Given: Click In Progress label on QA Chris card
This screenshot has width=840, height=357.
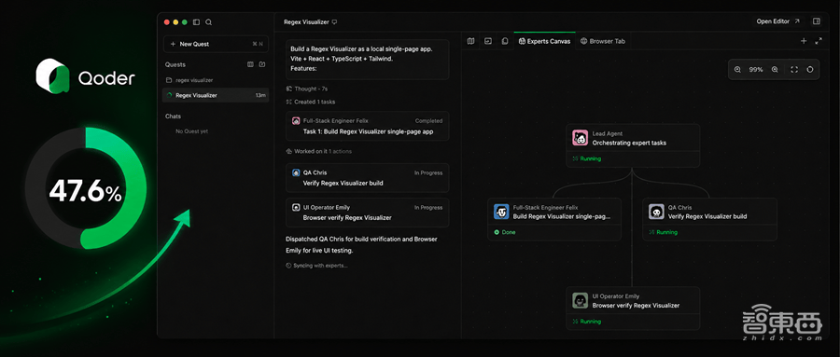Looking at the screenshot, I should point(428,172).
